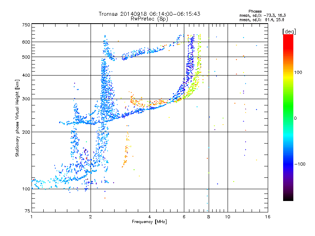
Task: Click the x-axis tick label '2'
Action: (91, 217)
